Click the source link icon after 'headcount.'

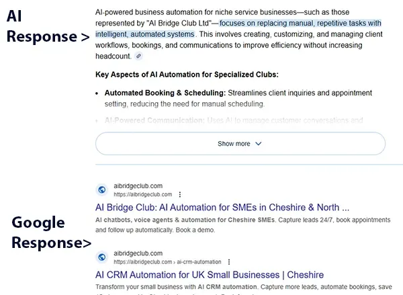[138, 56]
